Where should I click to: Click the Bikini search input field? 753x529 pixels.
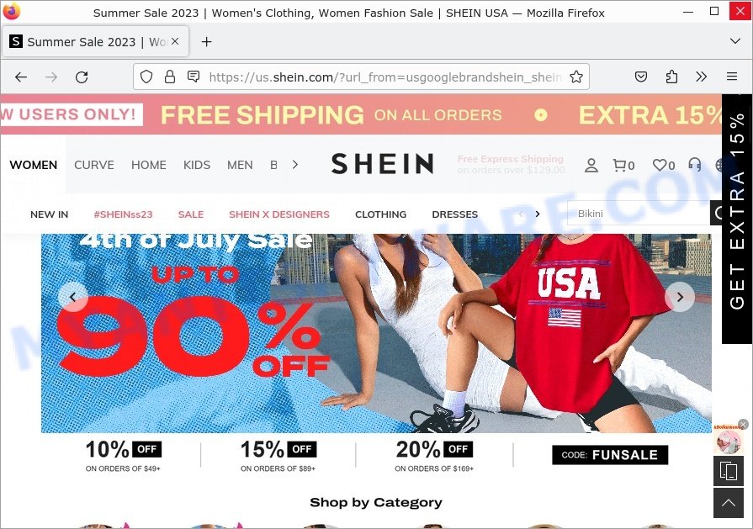[639, 214]
